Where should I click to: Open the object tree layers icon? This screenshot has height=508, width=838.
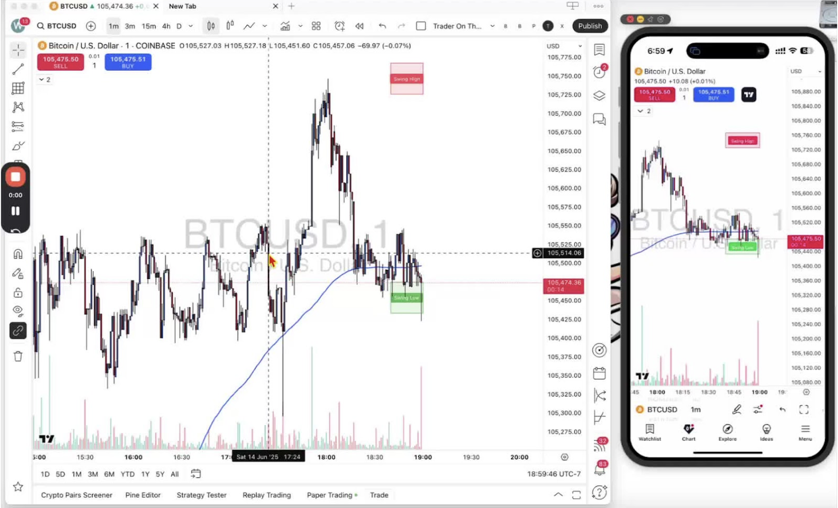600,95
